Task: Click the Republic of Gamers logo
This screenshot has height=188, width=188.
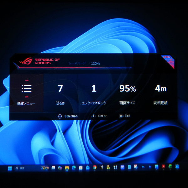Action: (39, 61)
